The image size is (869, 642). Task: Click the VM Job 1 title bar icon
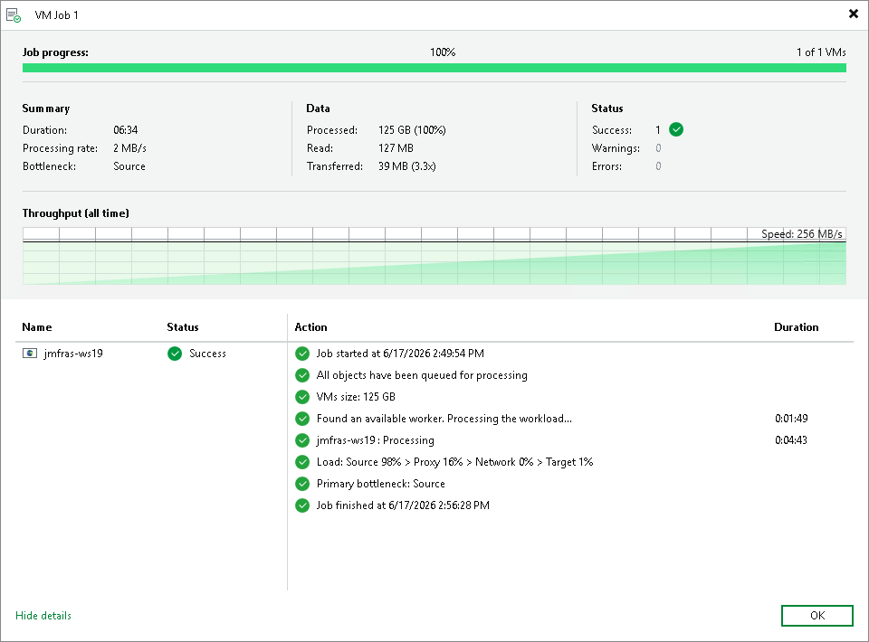pyautogui.click(x=14, y=15)
